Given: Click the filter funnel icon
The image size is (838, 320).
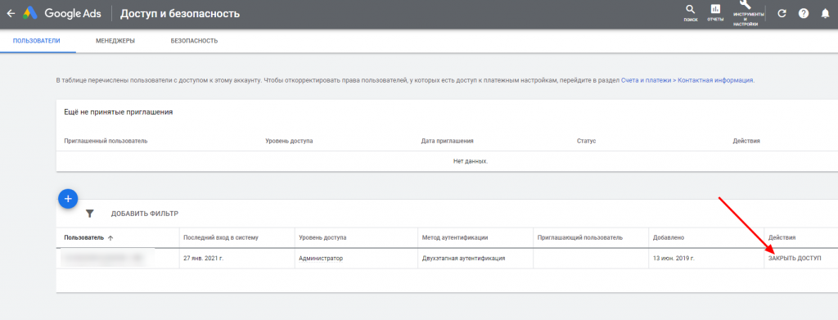Looking at the screenshot, I should tap(90, 214).
